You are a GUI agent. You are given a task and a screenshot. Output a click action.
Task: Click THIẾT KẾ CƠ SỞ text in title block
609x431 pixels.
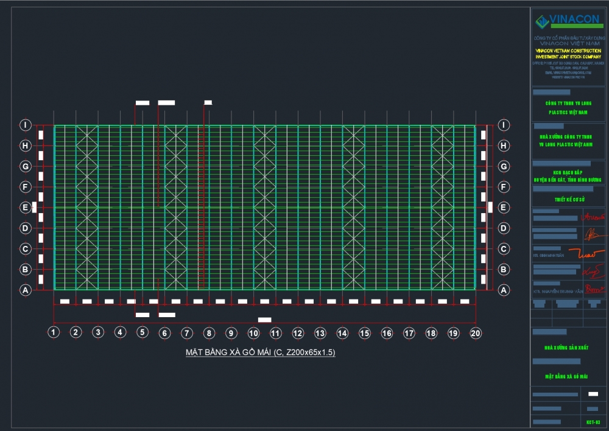click(x=568, y=199)
